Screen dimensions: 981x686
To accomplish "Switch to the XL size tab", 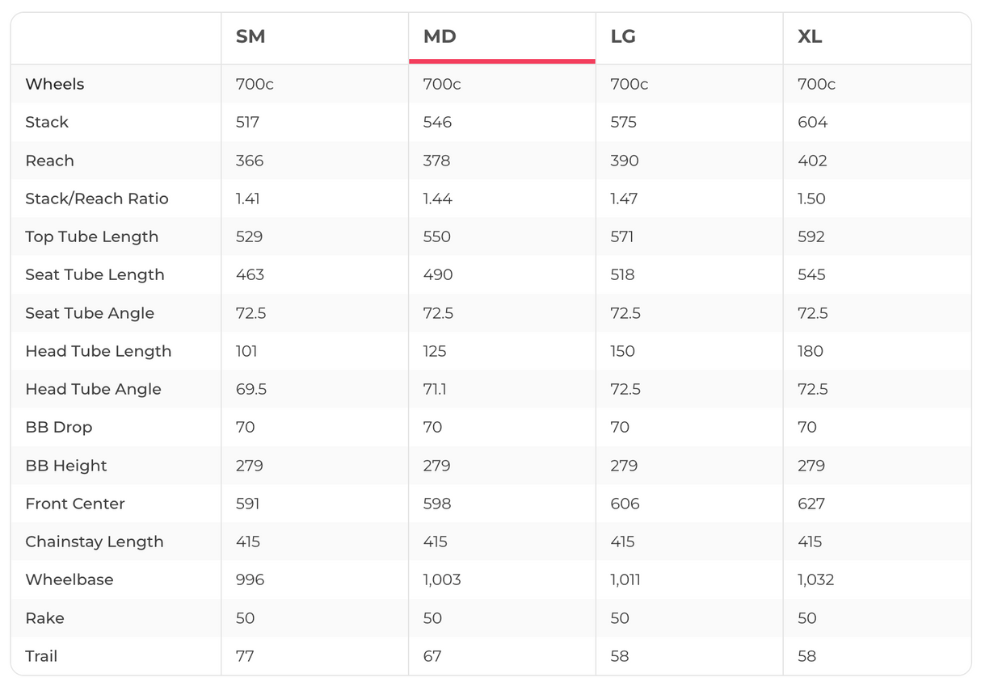I will [810, 37].
